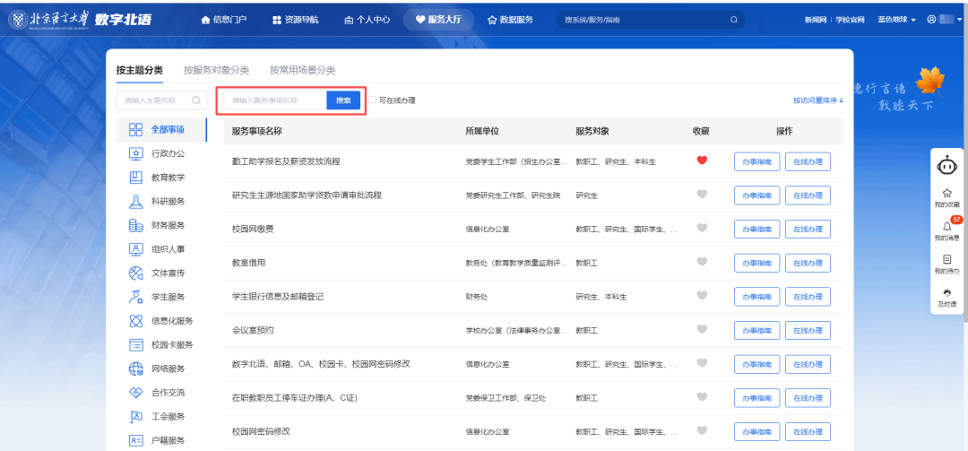This screenshot has height=451, width=968.
Task: Open the robot assistant icon
Action: [x=946, y=166]
